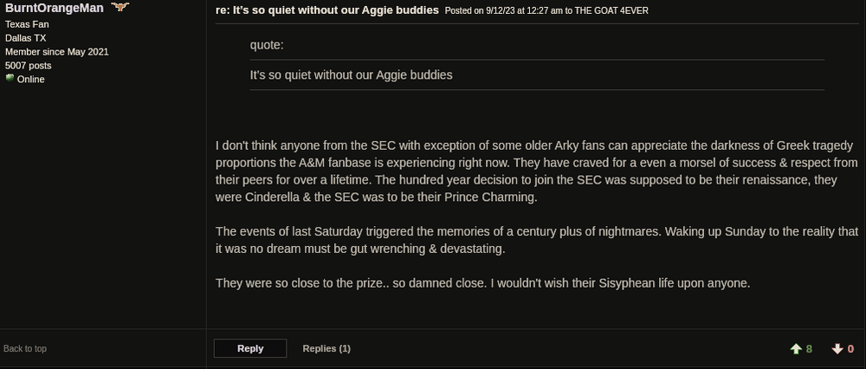
Task: Click the longhorn icon beside BurntOrangeMan
Action: point(120,7)
